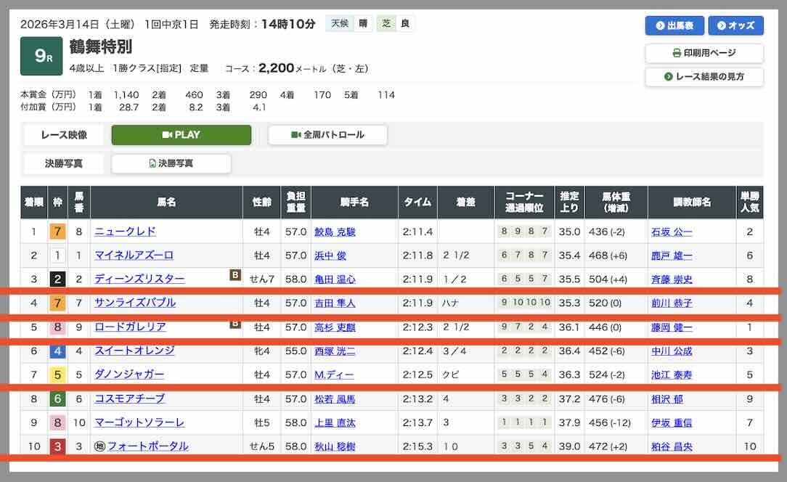Screen dimensions: 787x482
Task: Select horse マイネルアズーロ link
Action: [x=134, y=256]
